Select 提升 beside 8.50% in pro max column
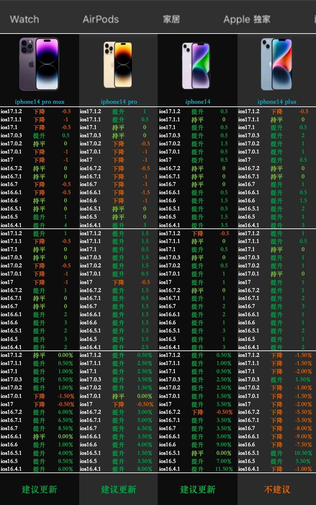316x505 pixels. pos(39,428)
